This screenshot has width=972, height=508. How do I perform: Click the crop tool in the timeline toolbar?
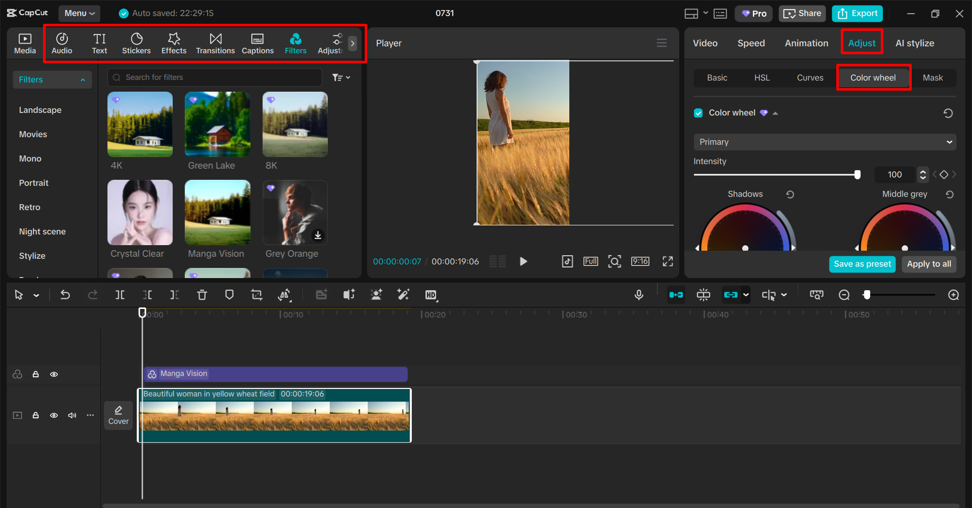coord(256,294)
